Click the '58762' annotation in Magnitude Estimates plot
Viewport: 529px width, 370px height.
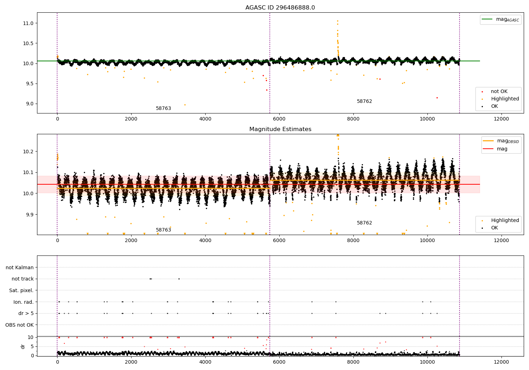click(364, 223)
